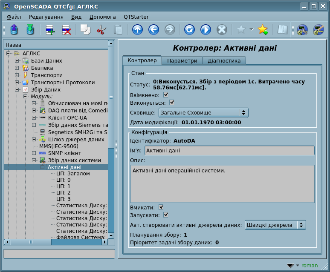Click the Ім'я text field
Image resolution: width=330 pixels, height=272 pixels.
point(229,151)
